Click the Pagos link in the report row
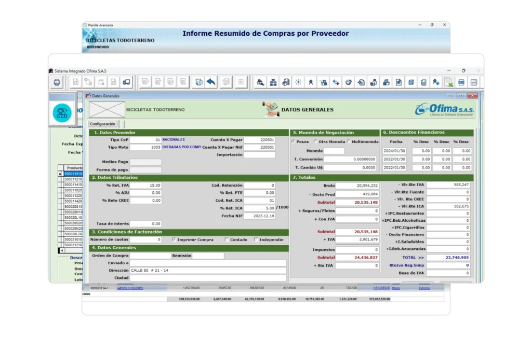The width and height of the screenshot is (532, 340). (x=395, y=288)
